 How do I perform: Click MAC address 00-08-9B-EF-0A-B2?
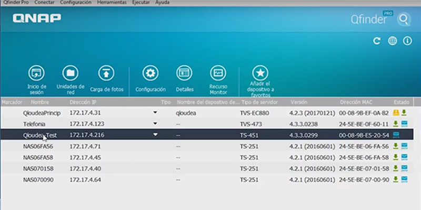pos(364,113)
